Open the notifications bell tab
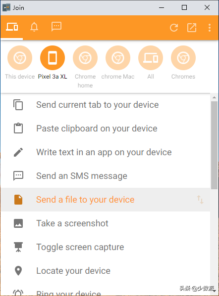Screen dimensions: 219x296 coord(34,27)
